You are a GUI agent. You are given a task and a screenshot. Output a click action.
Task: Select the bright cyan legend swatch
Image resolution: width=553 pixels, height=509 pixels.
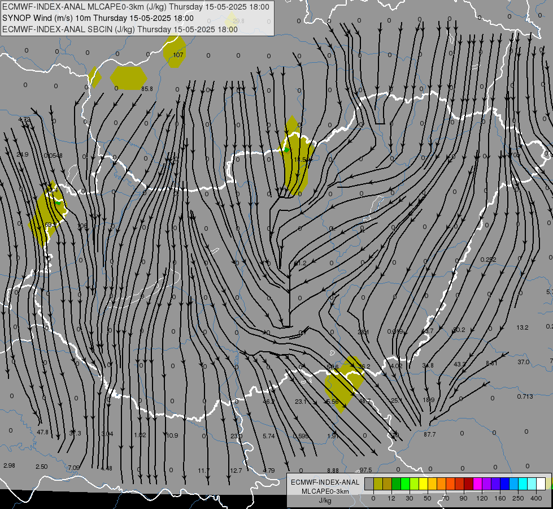pos(522,484)
